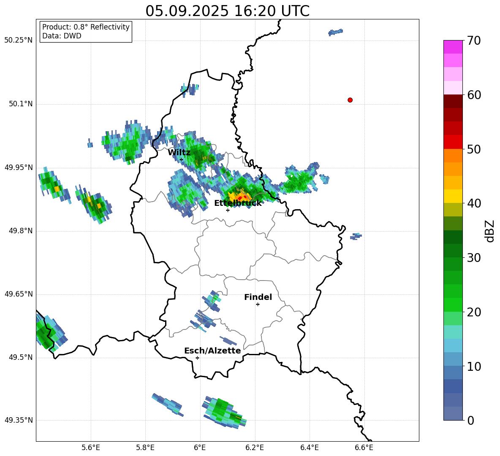The image size is (500, 456).
Task: Click the 5.8°E longitude label
Action: coord(145,448)
